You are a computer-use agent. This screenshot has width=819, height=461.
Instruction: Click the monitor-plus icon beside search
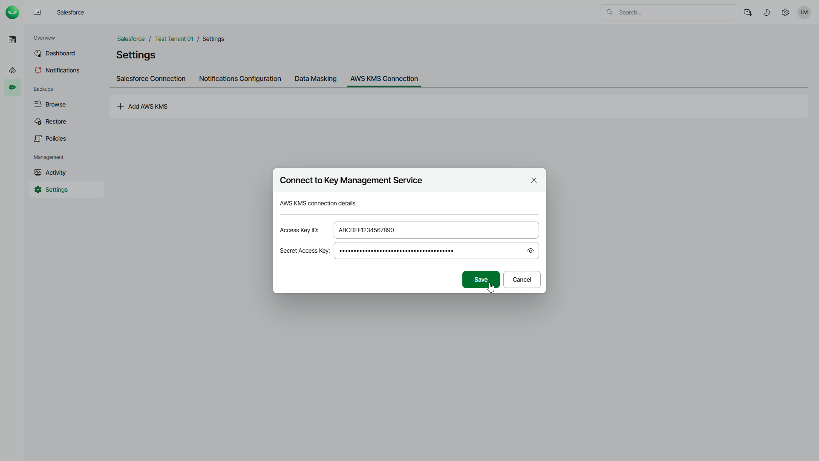point(747,12)
